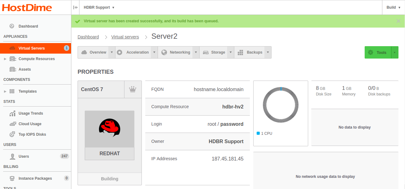The image size is (405, 189).
Task: Dismiss the green success notification
Action: (x=398, y=21)
